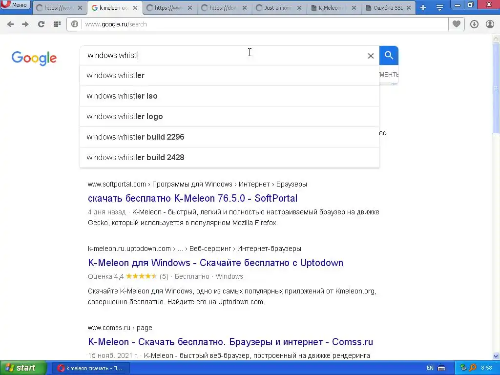Click the rating text 'Оценка 4,4'
500x375 pixels.
coord(105,276)
